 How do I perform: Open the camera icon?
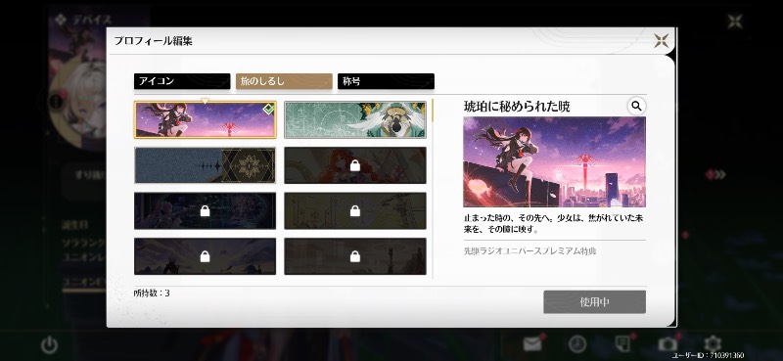(668, 344)
